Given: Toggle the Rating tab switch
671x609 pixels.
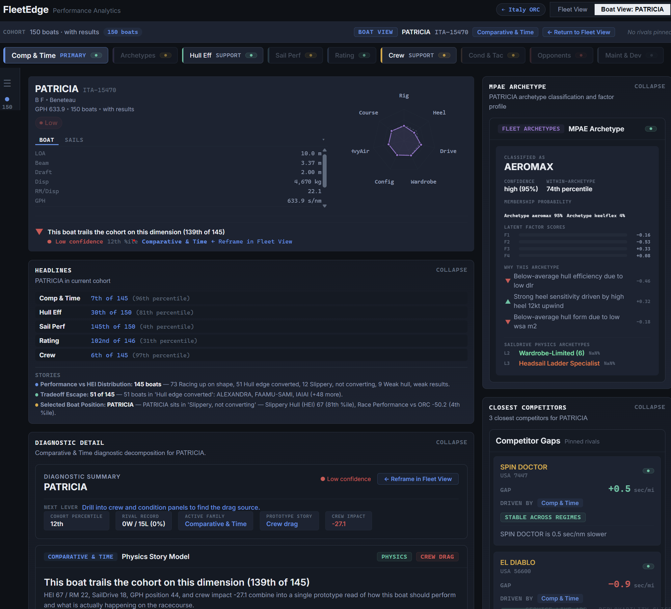Looking at the screenshot, I should 364,55.
